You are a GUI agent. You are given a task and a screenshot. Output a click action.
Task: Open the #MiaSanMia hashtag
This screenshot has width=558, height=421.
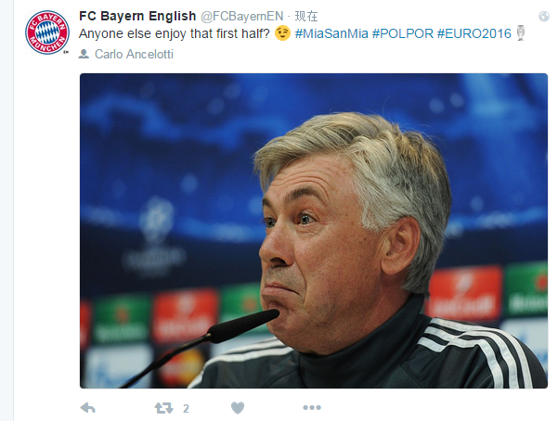[x=331, y=33]
